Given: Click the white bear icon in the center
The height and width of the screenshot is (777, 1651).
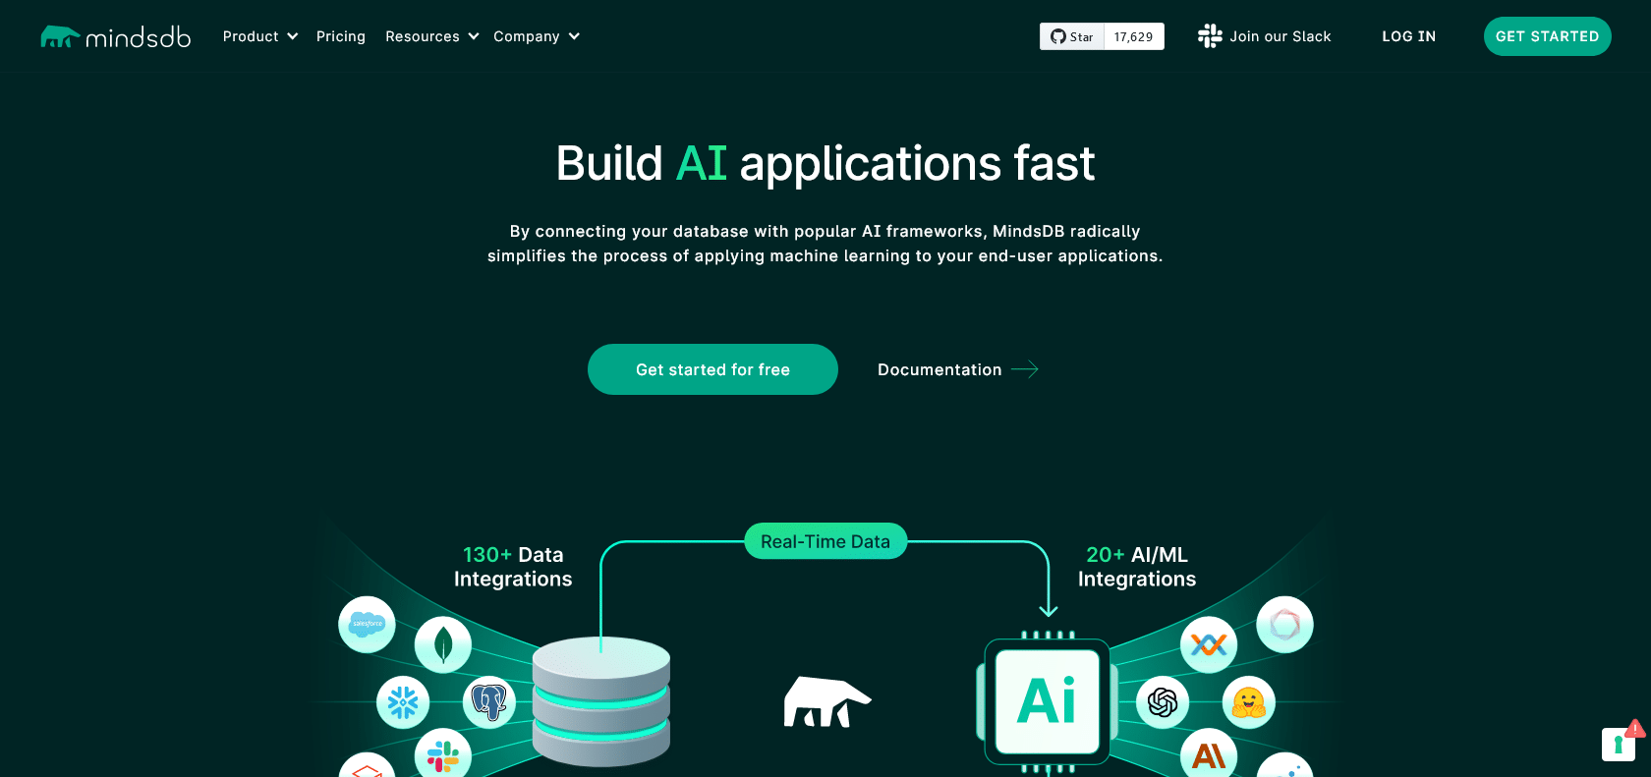Looking at the screenshot, I should 826,701.
